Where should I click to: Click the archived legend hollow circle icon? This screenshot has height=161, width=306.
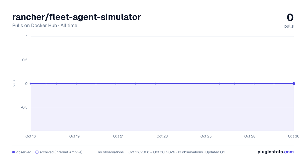click(x=37, y=152)
